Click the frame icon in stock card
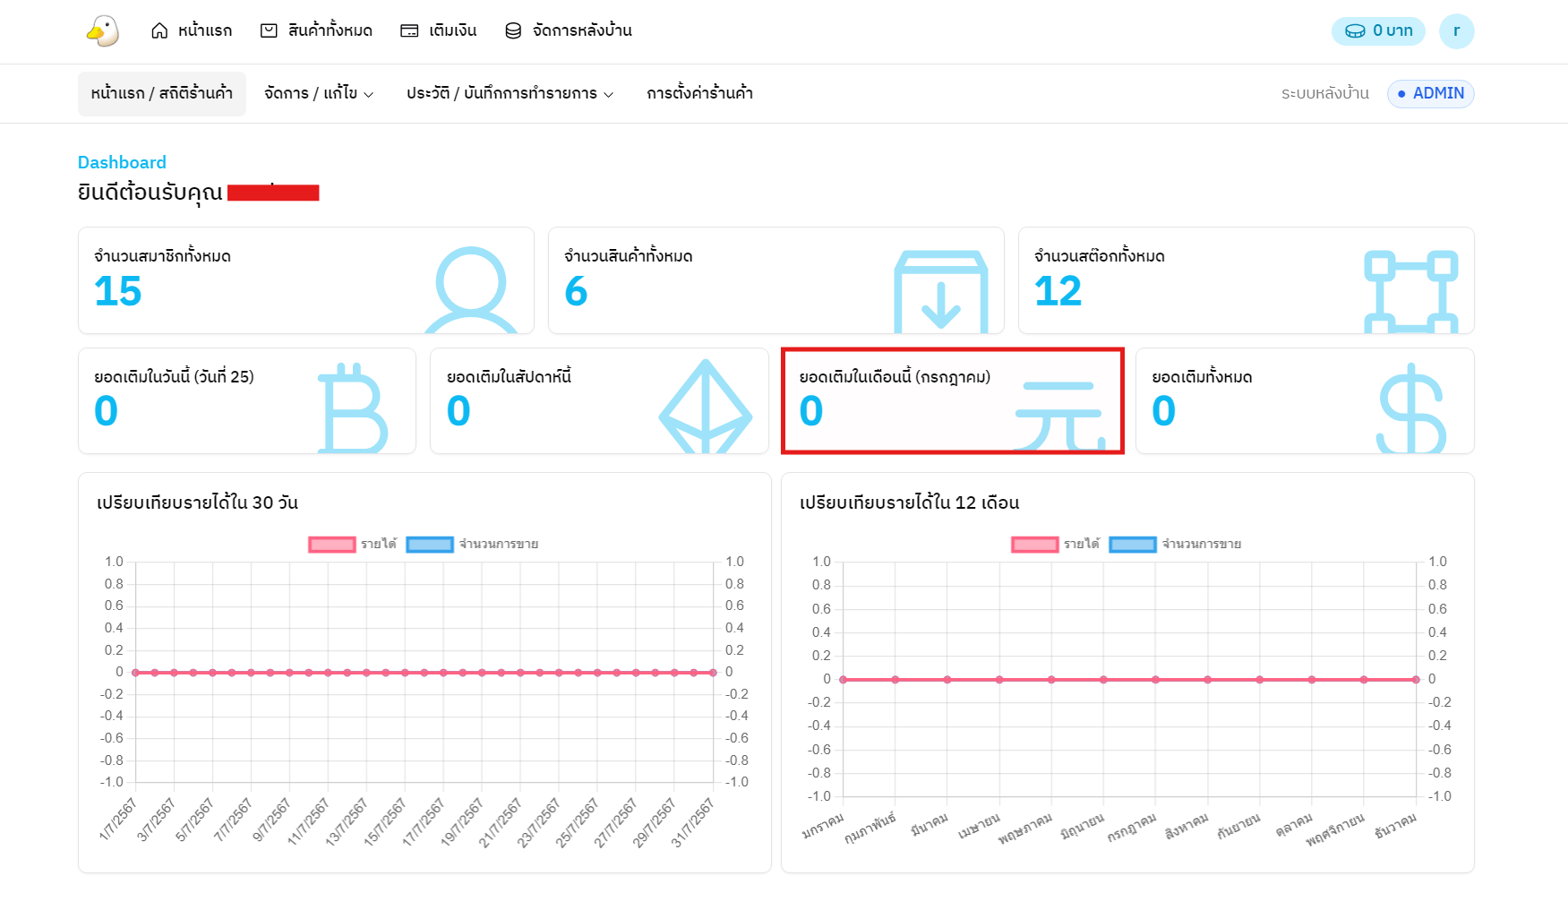Screen dimensions: 1568x919 (1411, 292)
